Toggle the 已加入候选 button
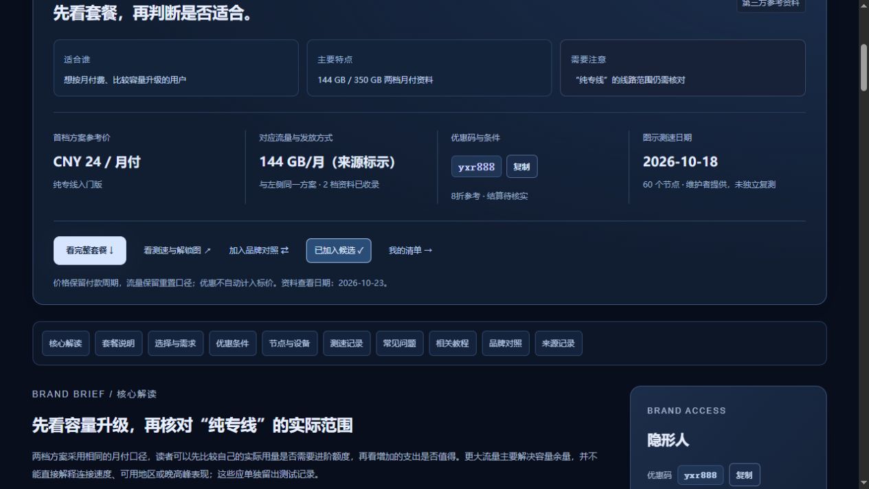This screenshot has width=869, height=489. click(339, 251)
